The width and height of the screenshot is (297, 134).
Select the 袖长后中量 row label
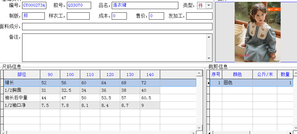pyautogui.click(x=22, y=98)
